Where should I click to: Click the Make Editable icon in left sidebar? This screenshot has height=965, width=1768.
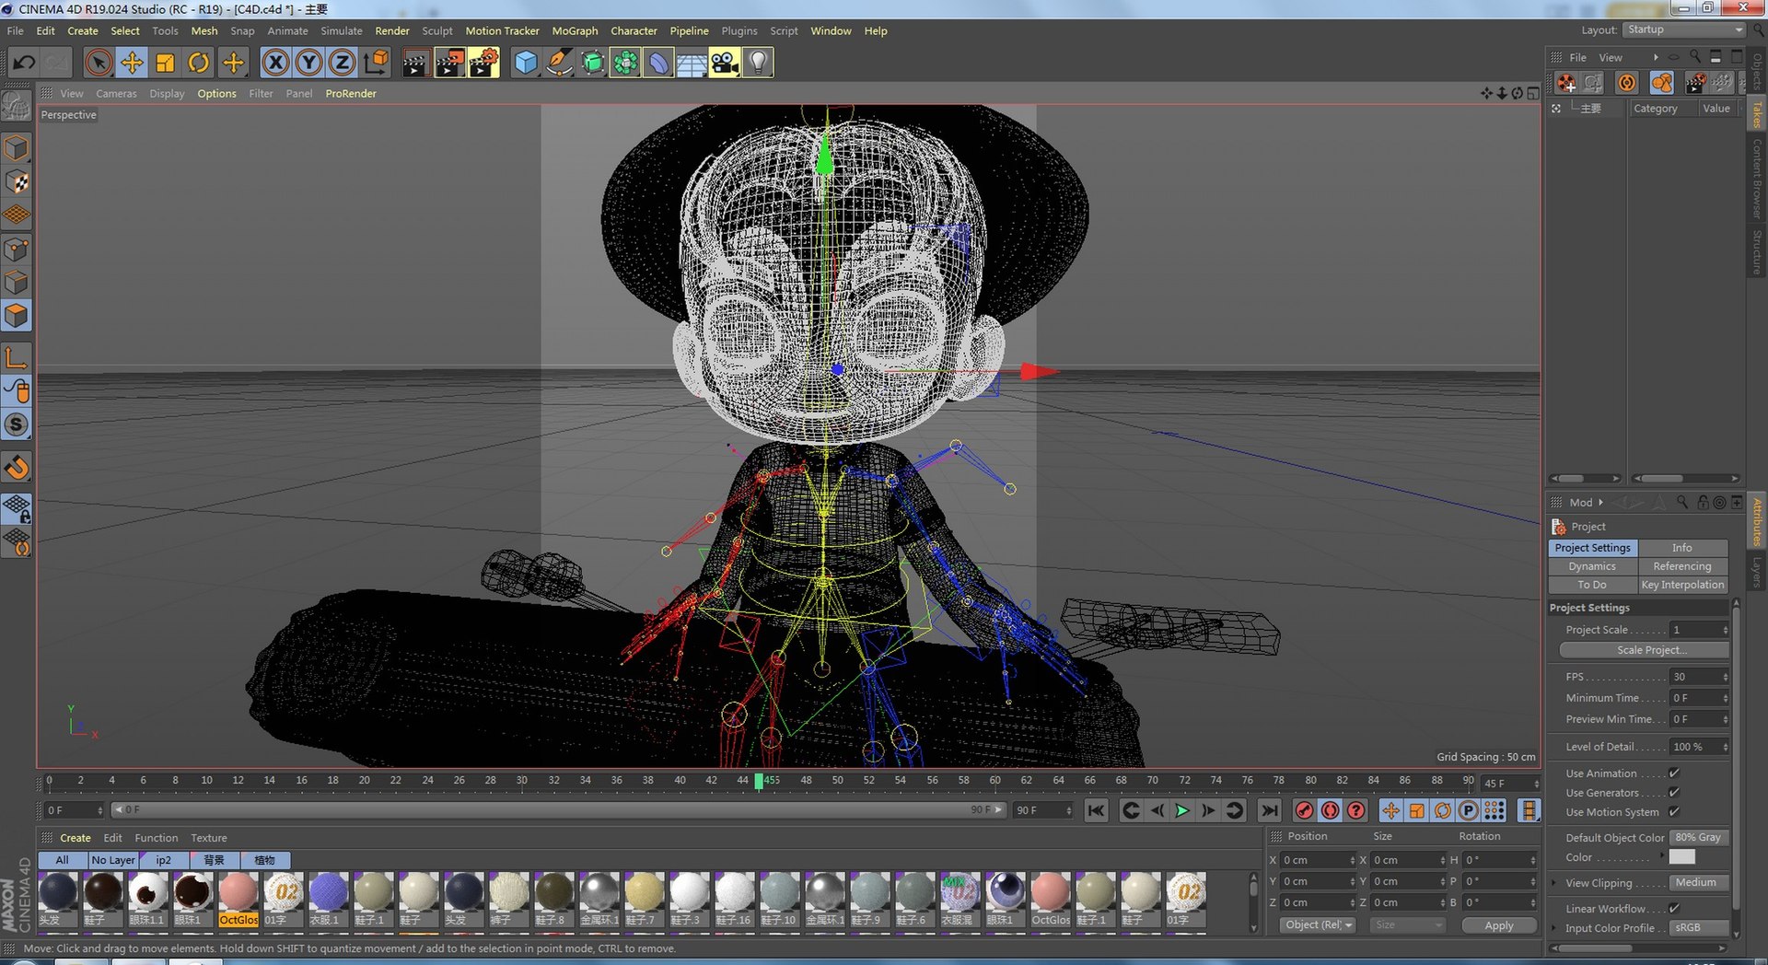click(x=17, y=107)
